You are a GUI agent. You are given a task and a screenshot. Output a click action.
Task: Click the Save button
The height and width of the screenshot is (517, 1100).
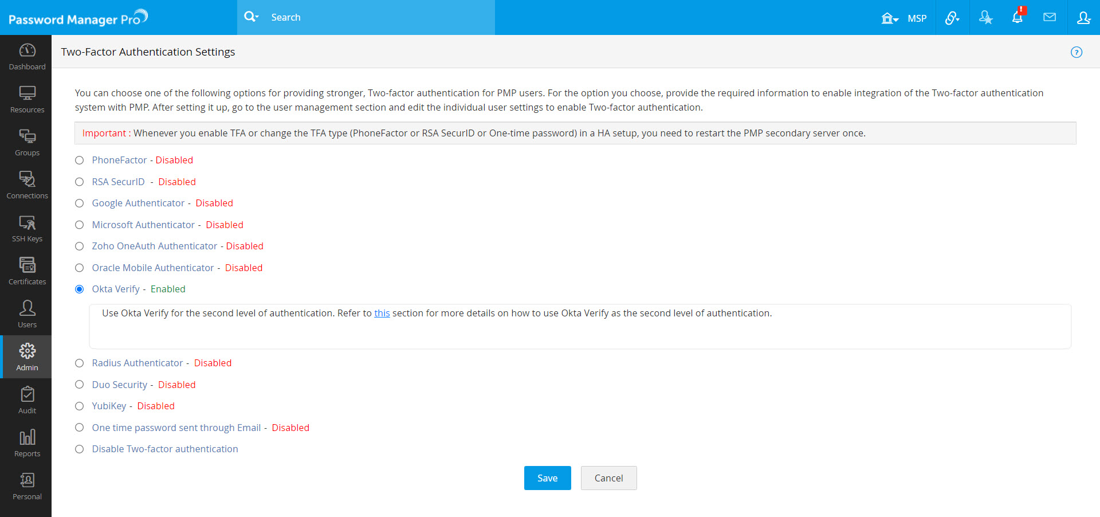547,478
